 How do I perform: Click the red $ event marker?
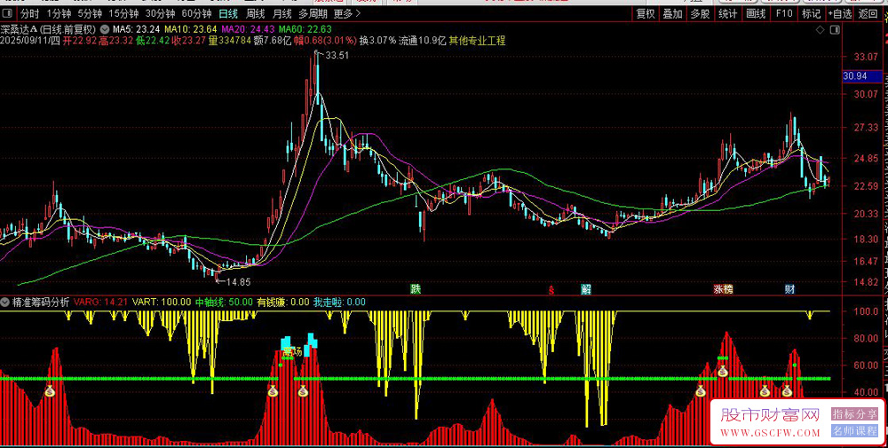(551, 291)
